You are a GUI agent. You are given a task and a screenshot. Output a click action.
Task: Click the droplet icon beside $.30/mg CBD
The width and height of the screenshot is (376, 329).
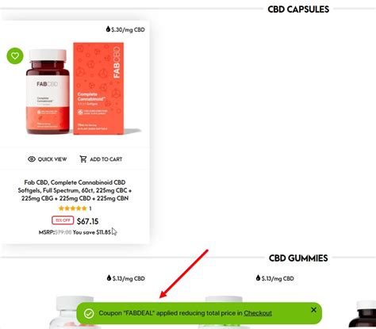pyautogui.click(x=108, y=29)
